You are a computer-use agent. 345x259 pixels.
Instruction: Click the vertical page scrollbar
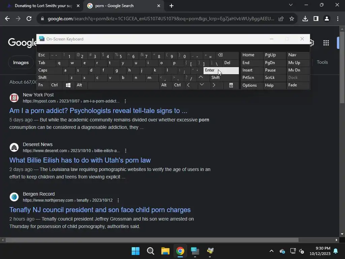tap(342, 67)
